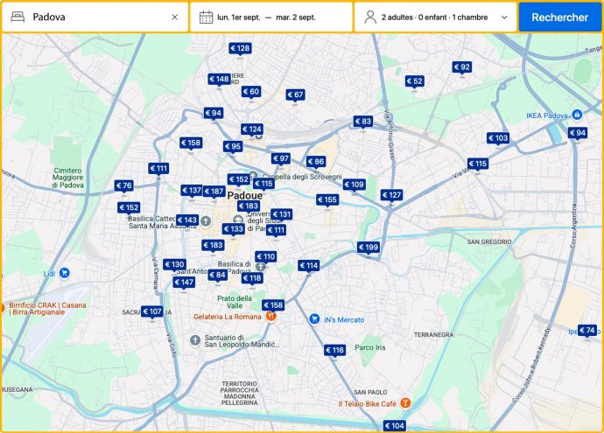The width and height of the screenshot is (604, 433).
Task: Click the IKEA Padova shopping pin
Action: click(x=577, y=115)
